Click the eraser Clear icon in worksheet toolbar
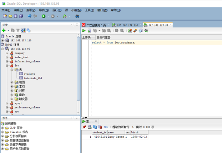Screen dimensions: 222x153 135,31
